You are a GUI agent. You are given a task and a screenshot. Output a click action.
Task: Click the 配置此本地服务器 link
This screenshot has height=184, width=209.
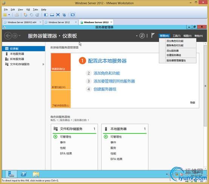pyautogui.click(x=107, y=61)
